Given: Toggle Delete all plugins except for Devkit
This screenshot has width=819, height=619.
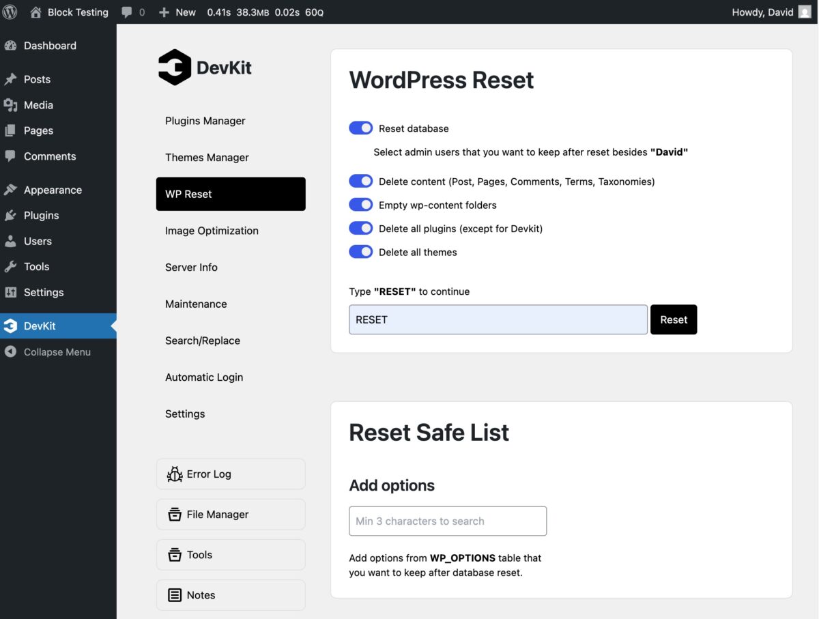Looking at the screenshot, I should click(x=360, y=227).
